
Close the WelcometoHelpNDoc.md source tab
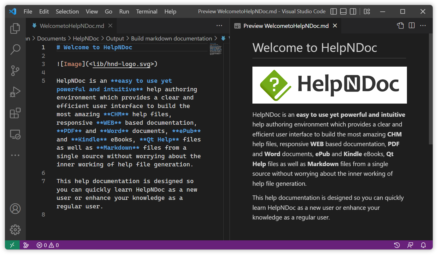point(110,26)
